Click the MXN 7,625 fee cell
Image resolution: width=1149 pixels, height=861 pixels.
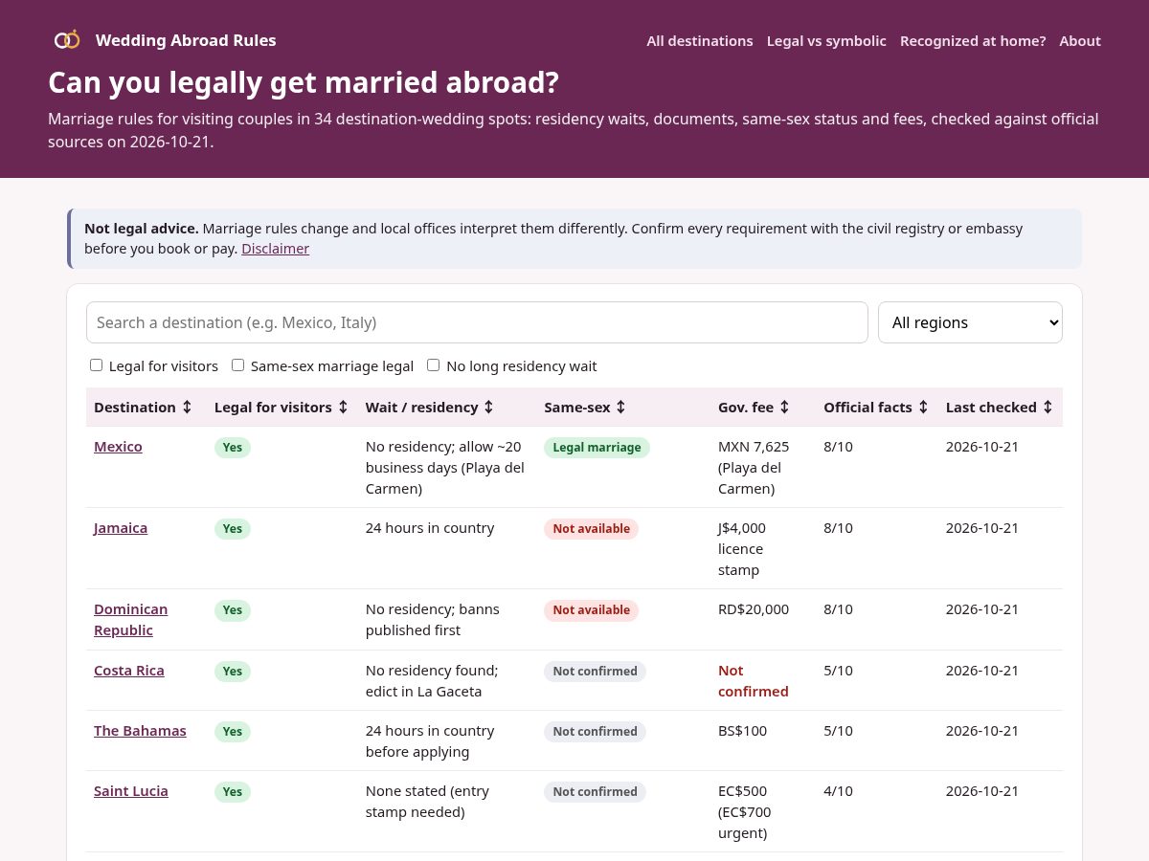[754, 468]
